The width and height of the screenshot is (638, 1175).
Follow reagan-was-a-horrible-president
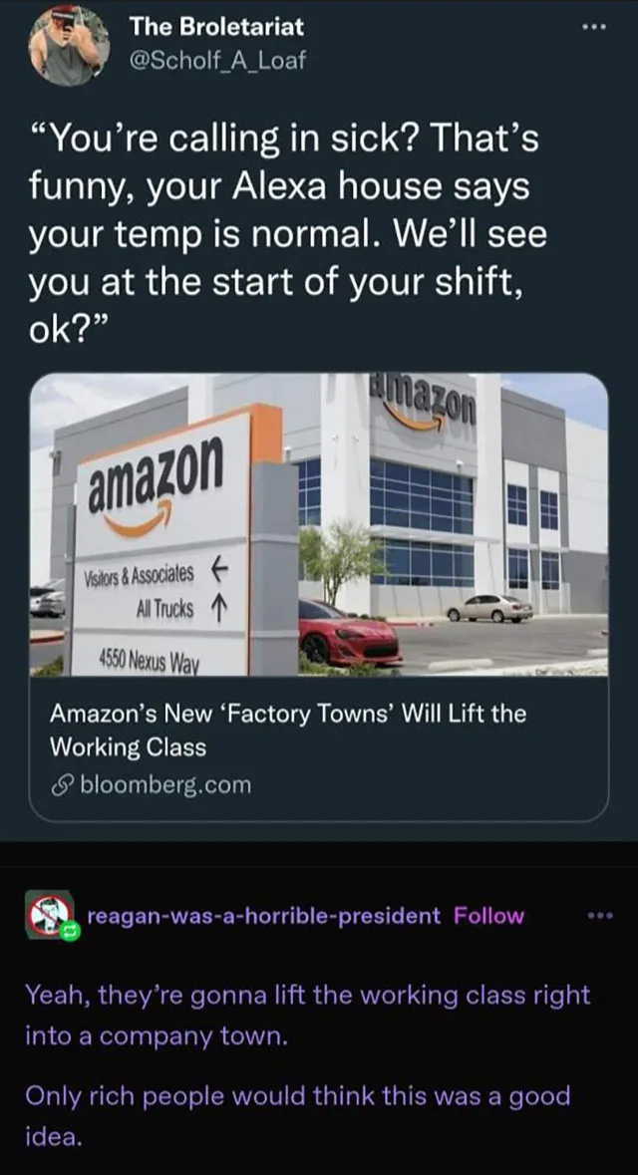coord(488,915)
